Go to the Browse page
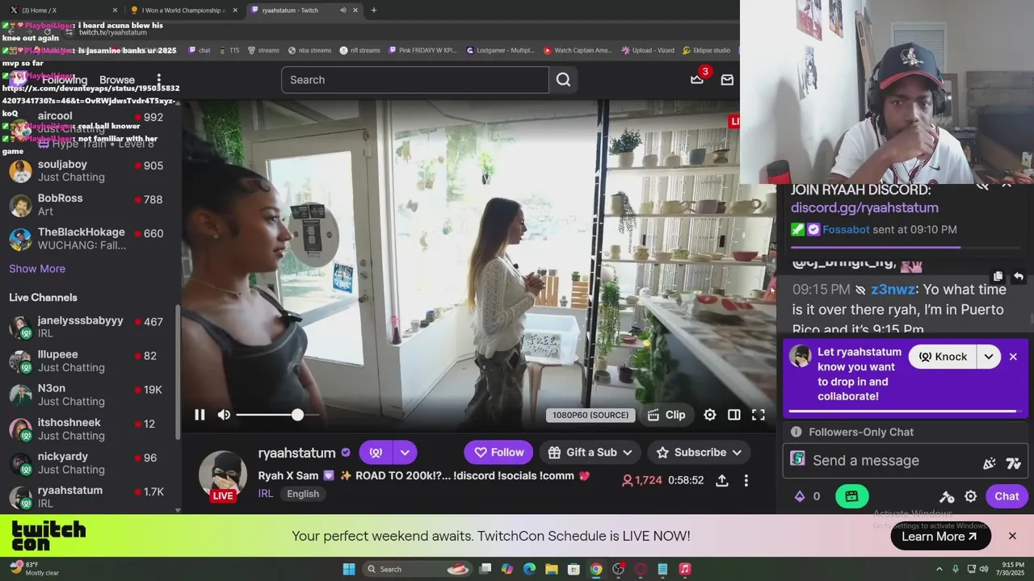 117,80
